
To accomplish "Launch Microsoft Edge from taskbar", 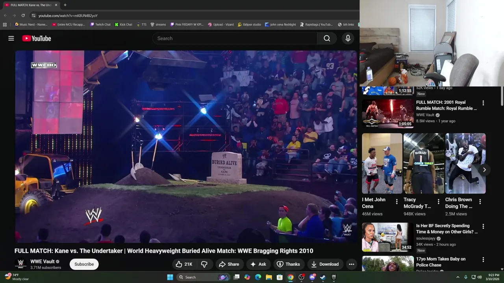I will click(258, 277).
